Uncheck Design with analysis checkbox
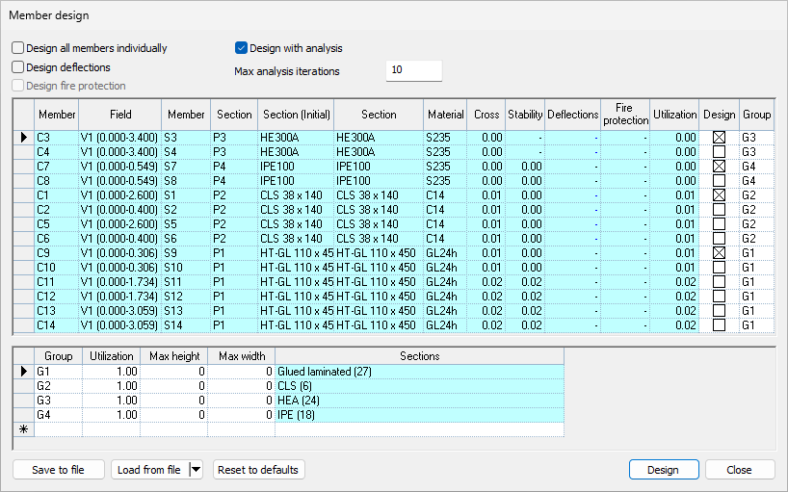Image resolution: width=788 pixels, height=492 pixels. tap(241, 48)
